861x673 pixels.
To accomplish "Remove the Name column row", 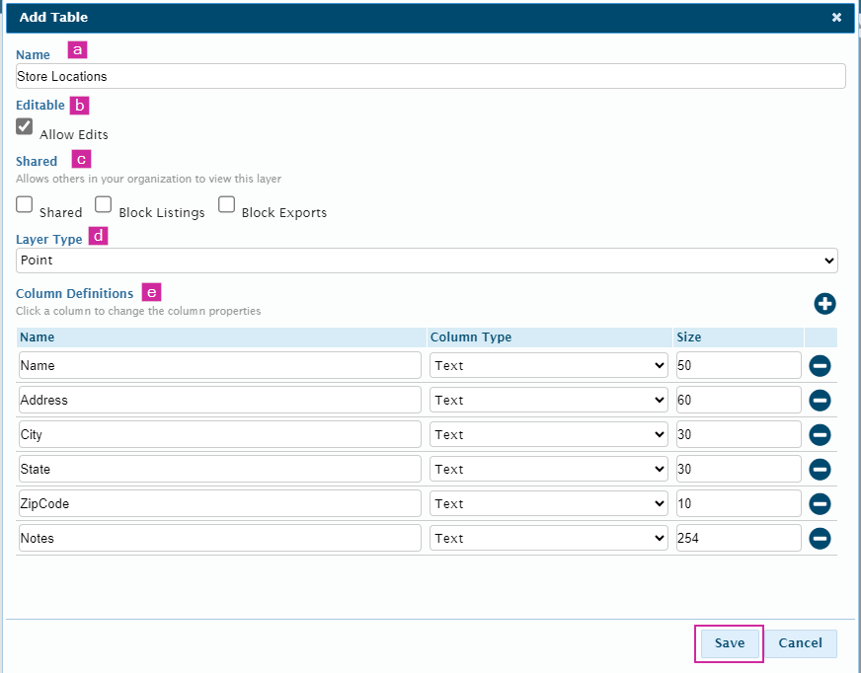I will coord(820,366).
